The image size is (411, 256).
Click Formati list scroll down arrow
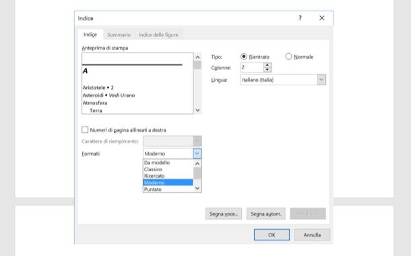pyautogui.click(x=197, y=188)
